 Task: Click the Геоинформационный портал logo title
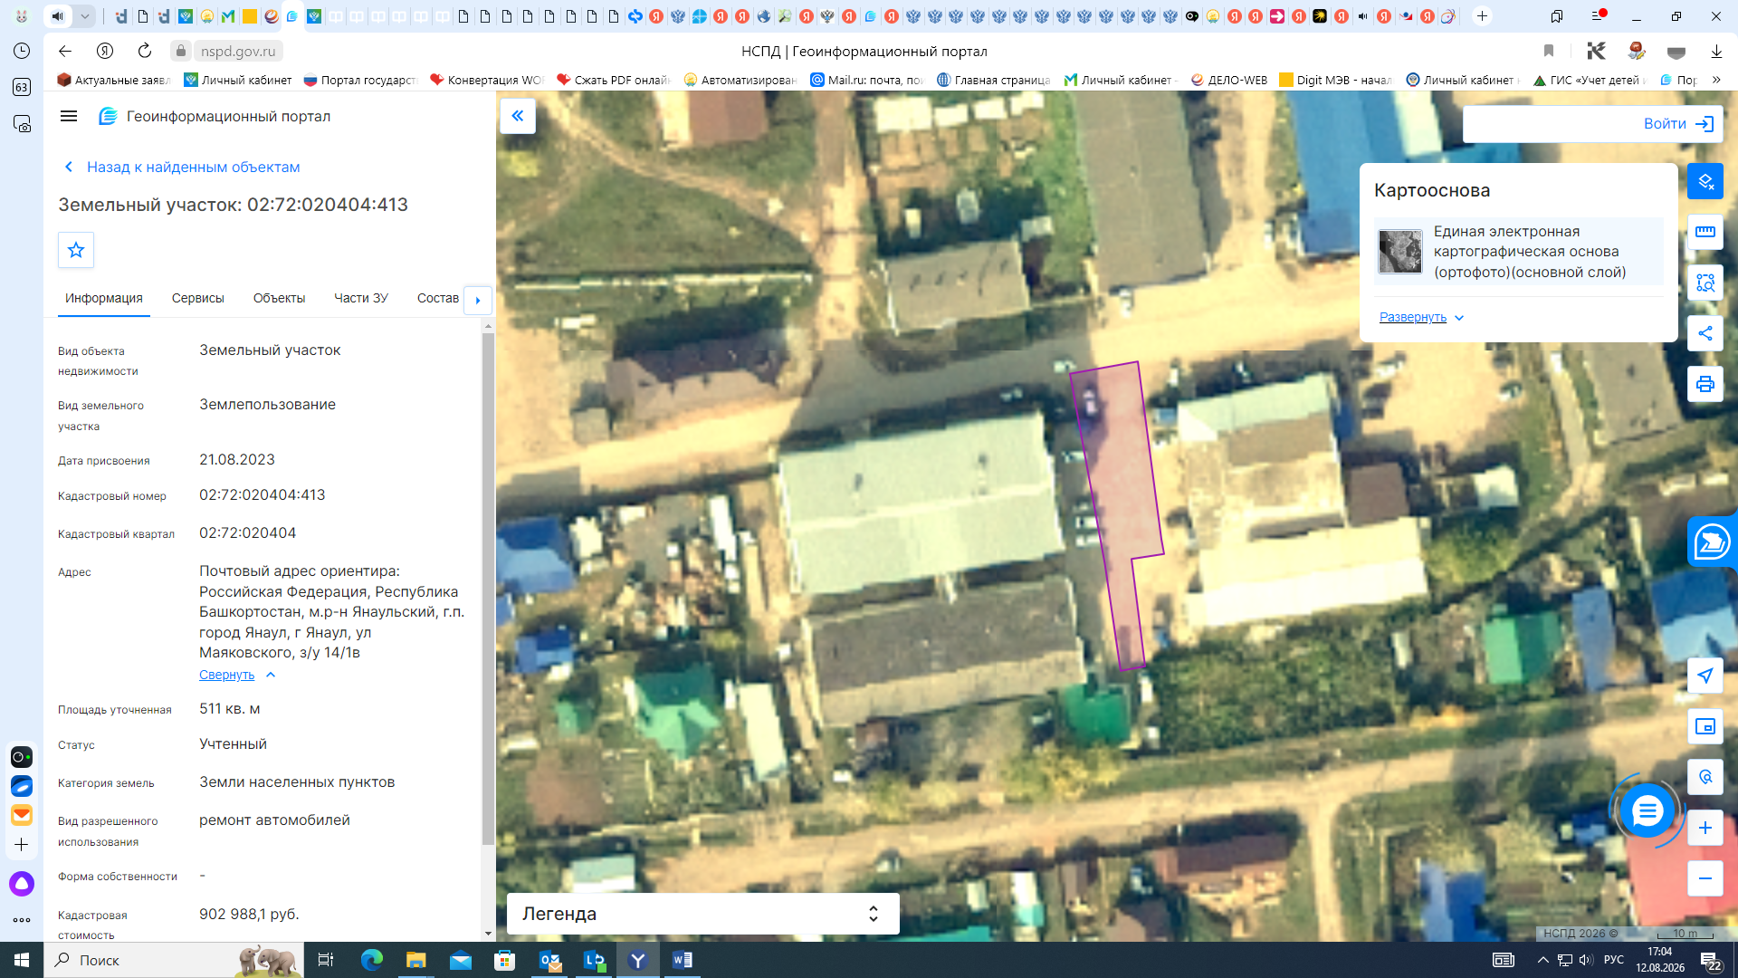point(215,116)
